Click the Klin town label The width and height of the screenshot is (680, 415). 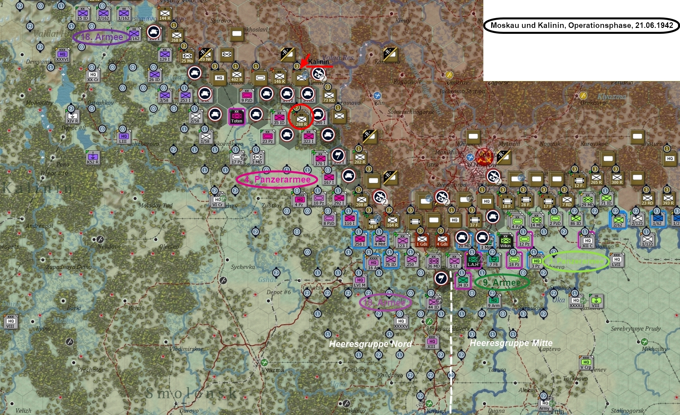(x=379, y=103)
